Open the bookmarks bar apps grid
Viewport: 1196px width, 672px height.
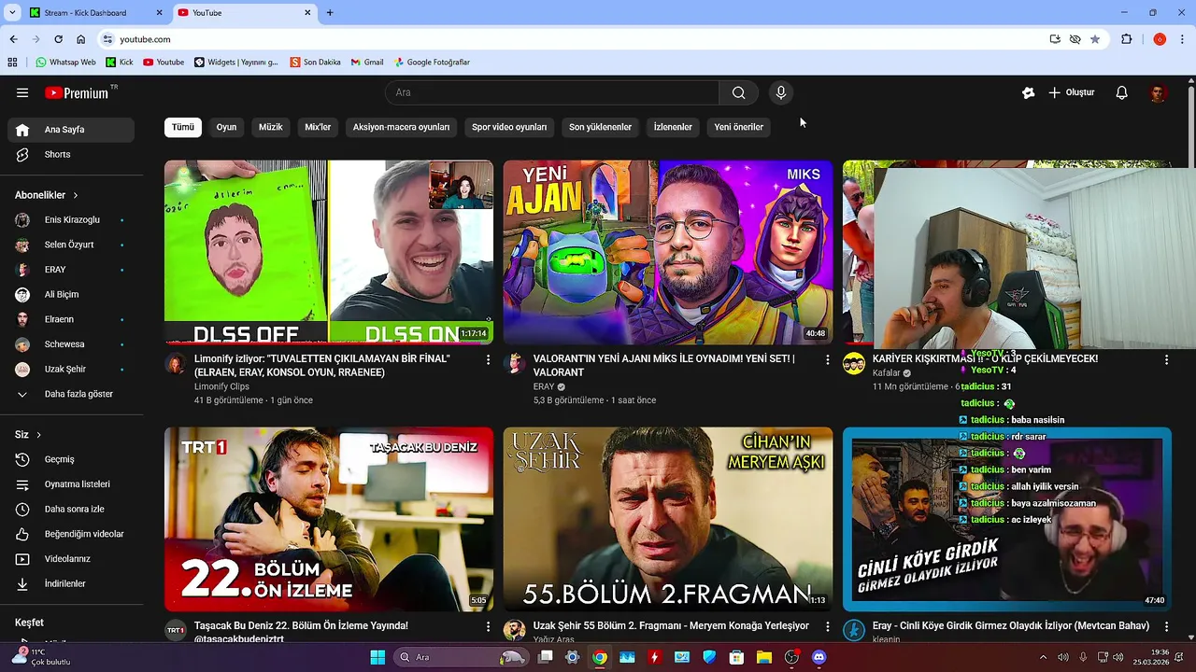tap(12, 63)
